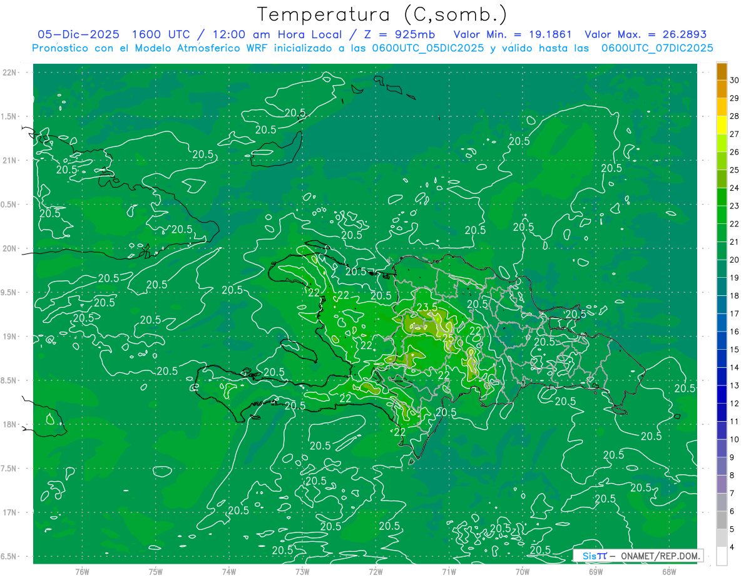The height and width of the screenshot is (580, 751).
Task: Click 'Valor Max. = 26.2893' text
Action: 645,34
